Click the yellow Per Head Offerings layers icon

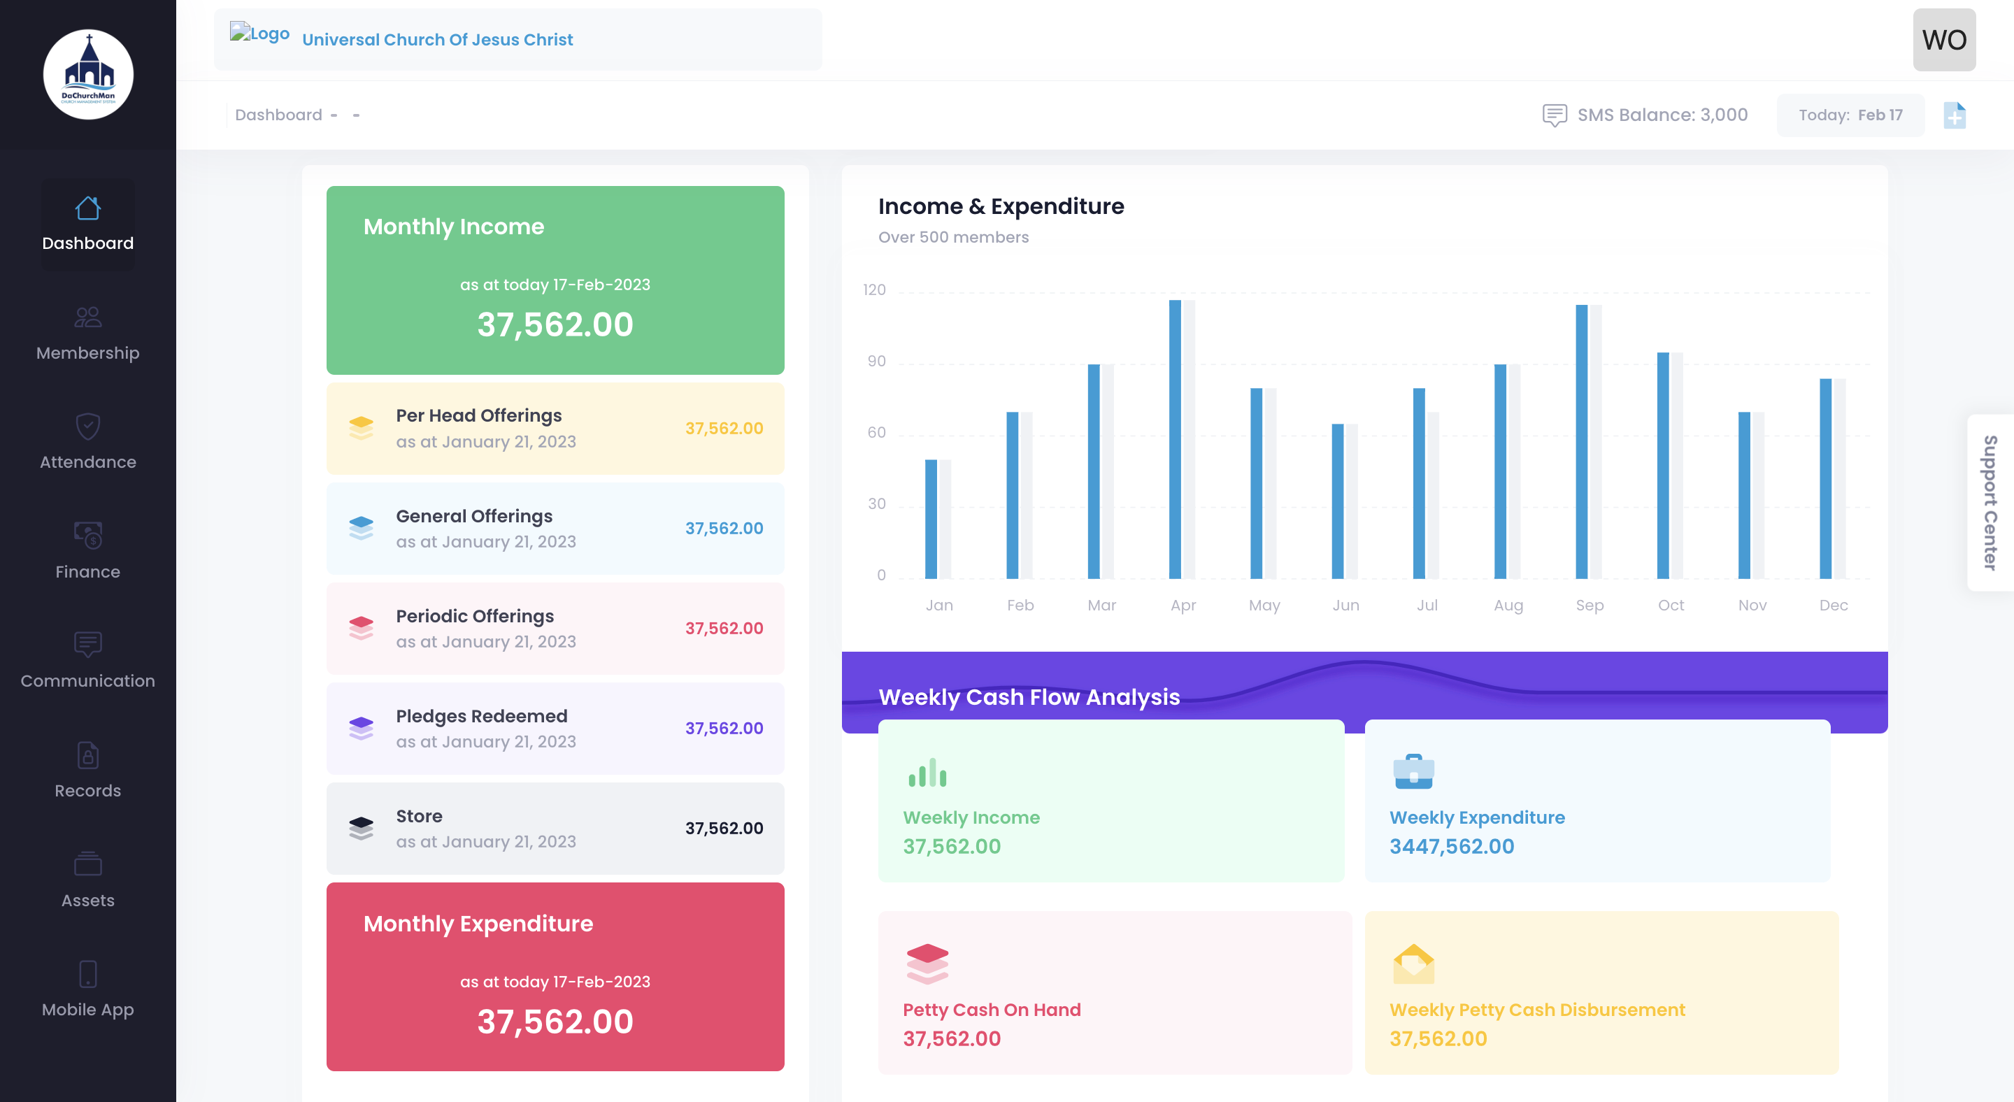pyautogui.click(x=362, y=427)
